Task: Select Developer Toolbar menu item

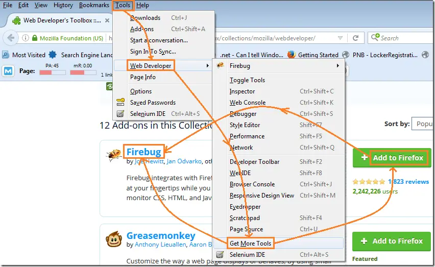Action: (279, 162)
